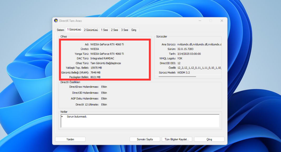Click the Direct3D DDI value 12
The width and height of the screenshot is (281, 152).
coord(179,63)
